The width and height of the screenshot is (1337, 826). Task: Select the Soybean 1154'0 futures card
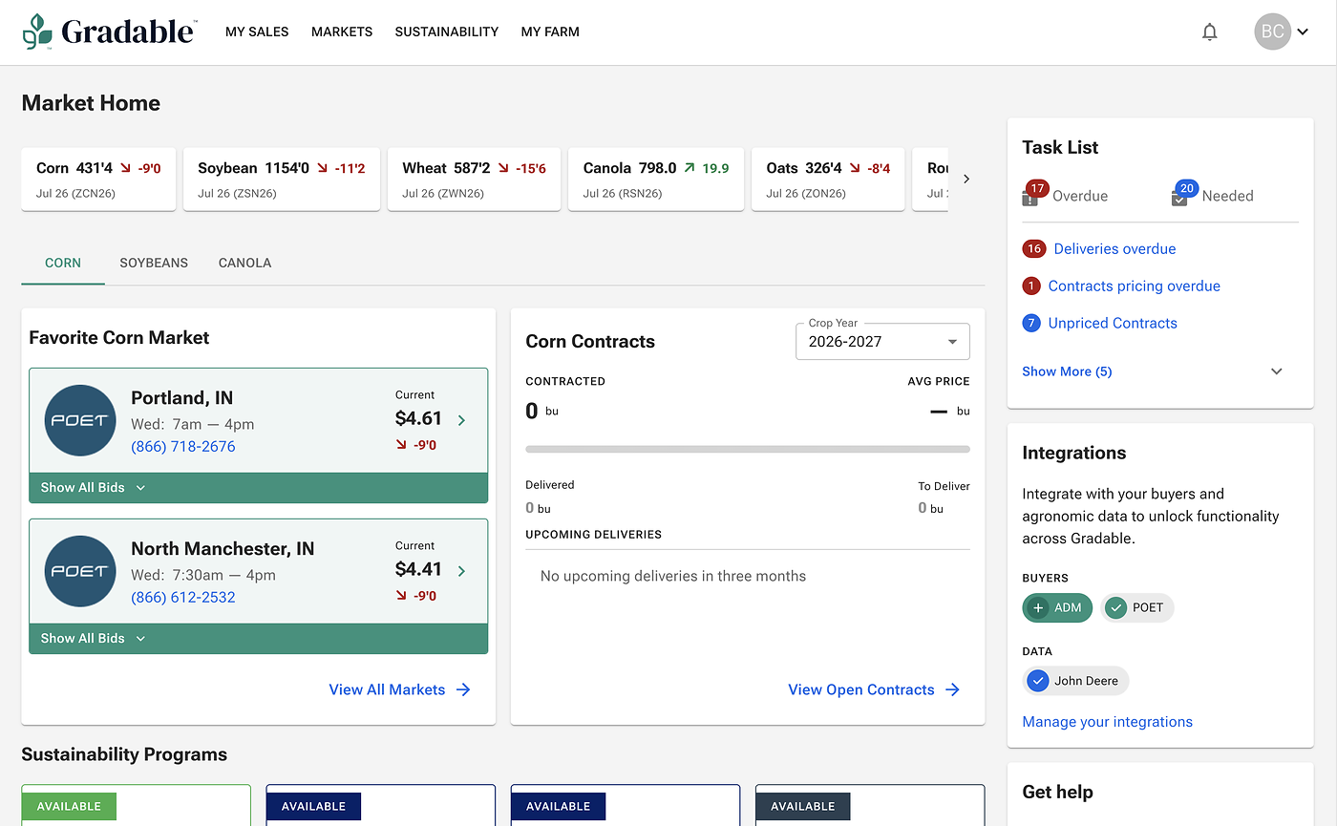(282, 179)
